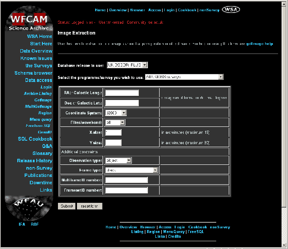
Task: Open Publications in sidebar
Action: tap(38, 175)
